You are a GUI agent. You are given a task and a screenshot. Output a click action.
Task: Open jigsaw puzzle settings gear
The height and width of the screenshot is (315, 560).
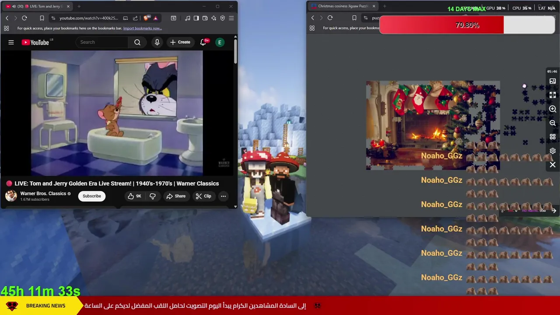tap(553, 151)
